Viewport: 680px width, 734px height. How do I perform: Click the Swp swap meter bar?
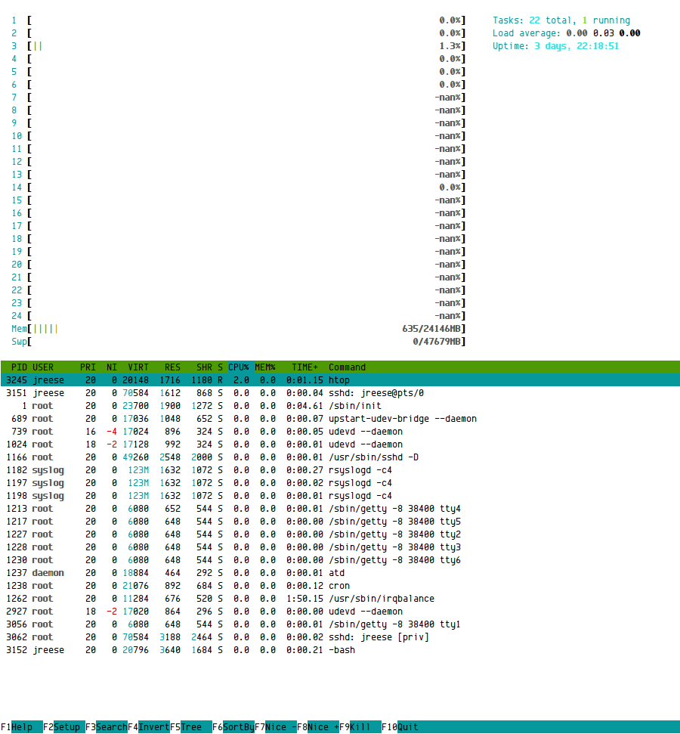coord(239,342)
